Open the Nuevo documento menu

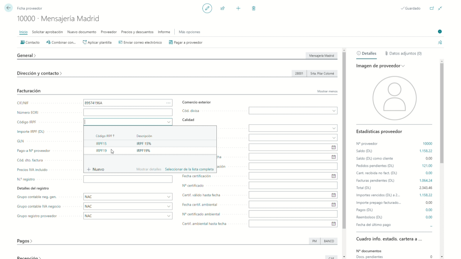[x=82, y=32]
